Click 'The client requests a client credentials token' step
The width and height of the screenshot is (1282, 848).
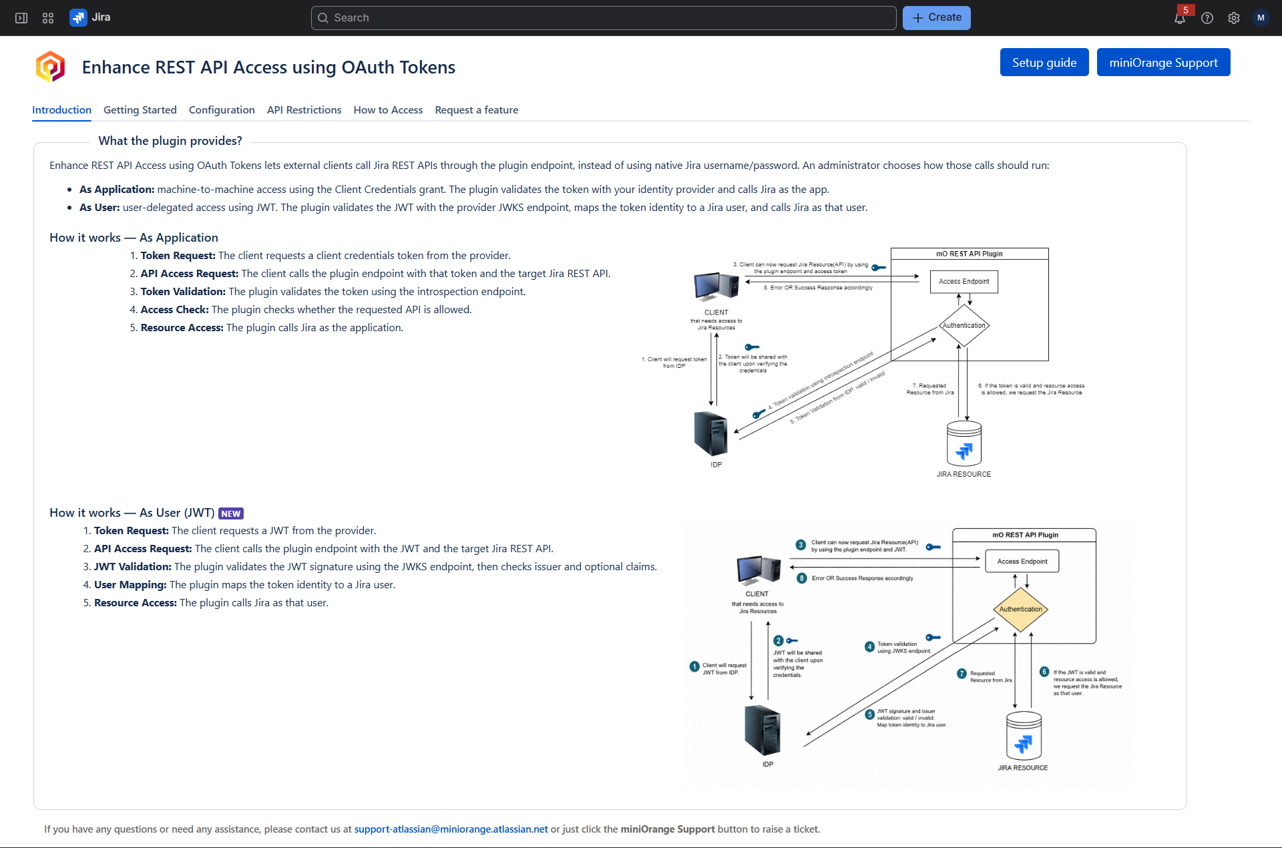tap(365, 256)
